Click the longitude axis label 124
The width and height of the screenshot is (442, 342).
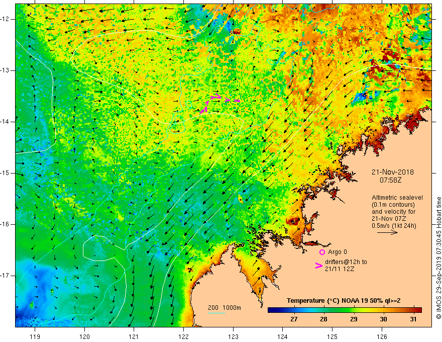[283, 336]
